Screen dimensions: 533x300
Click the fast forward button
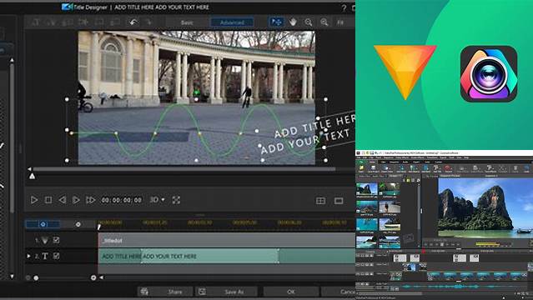click(90, 200)
